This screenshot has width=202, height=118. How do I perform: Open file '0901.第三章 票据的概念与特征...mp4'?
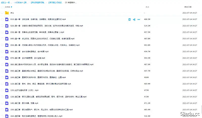coord(47,71)
